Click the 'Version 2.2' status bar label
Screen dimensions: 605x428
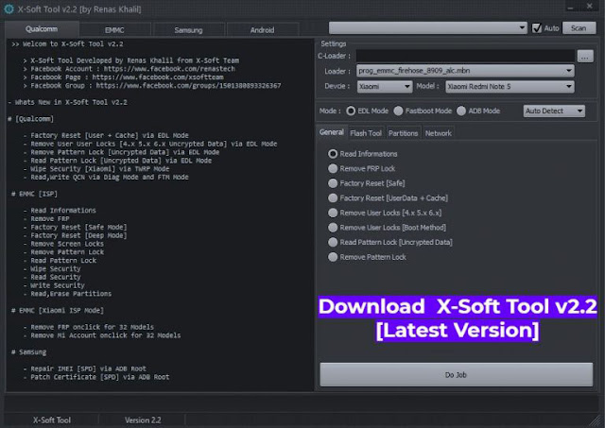pos(143,419)
